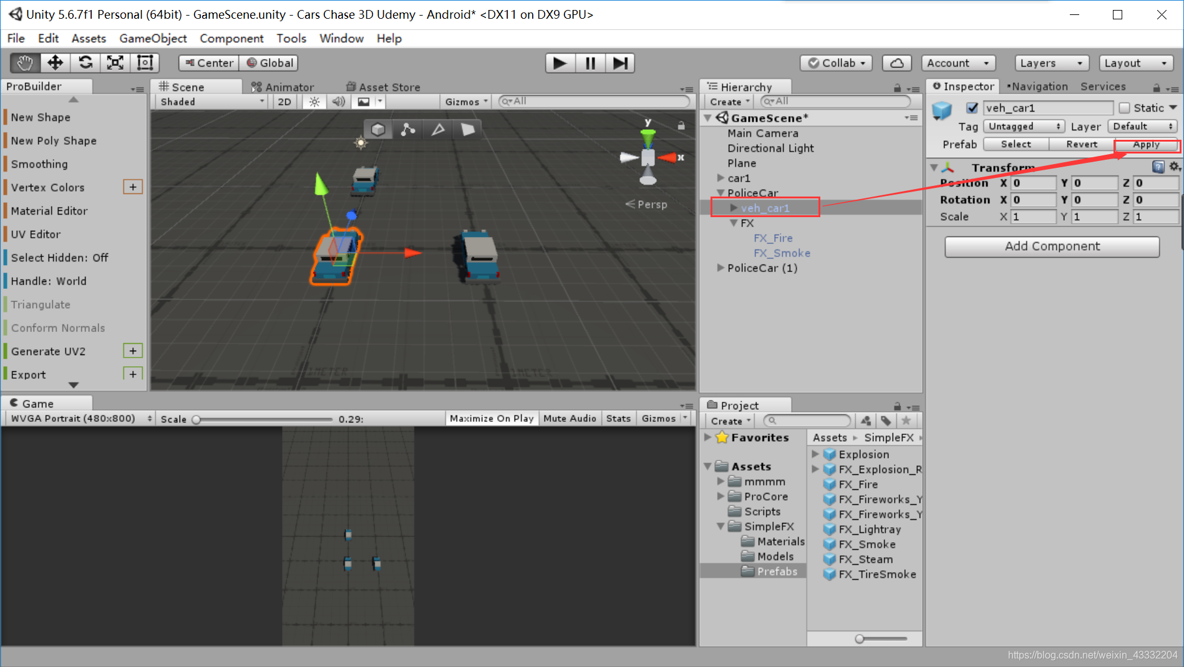This screenshot has height=667, width=1184.
Task: Collapse the FX object in Hierarchy
Action: 734,223
